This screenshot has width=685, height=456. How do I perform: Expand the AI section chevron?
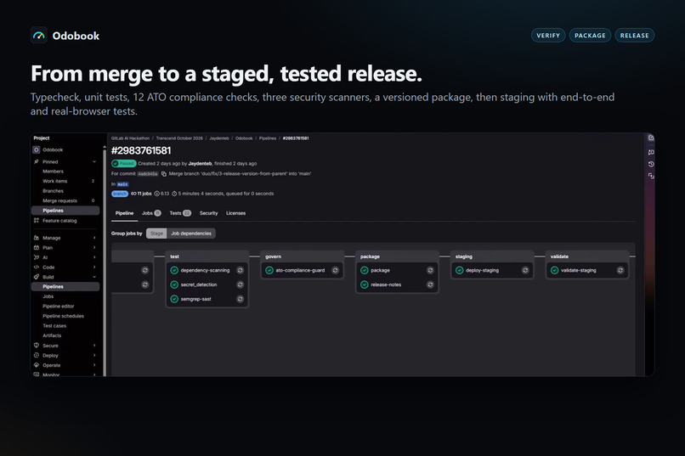(x=94, y=257)
